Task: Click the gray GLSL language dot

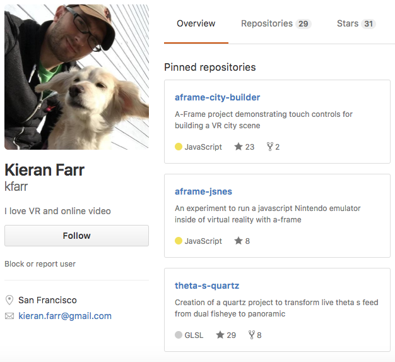Action: [x=179, y=335]
